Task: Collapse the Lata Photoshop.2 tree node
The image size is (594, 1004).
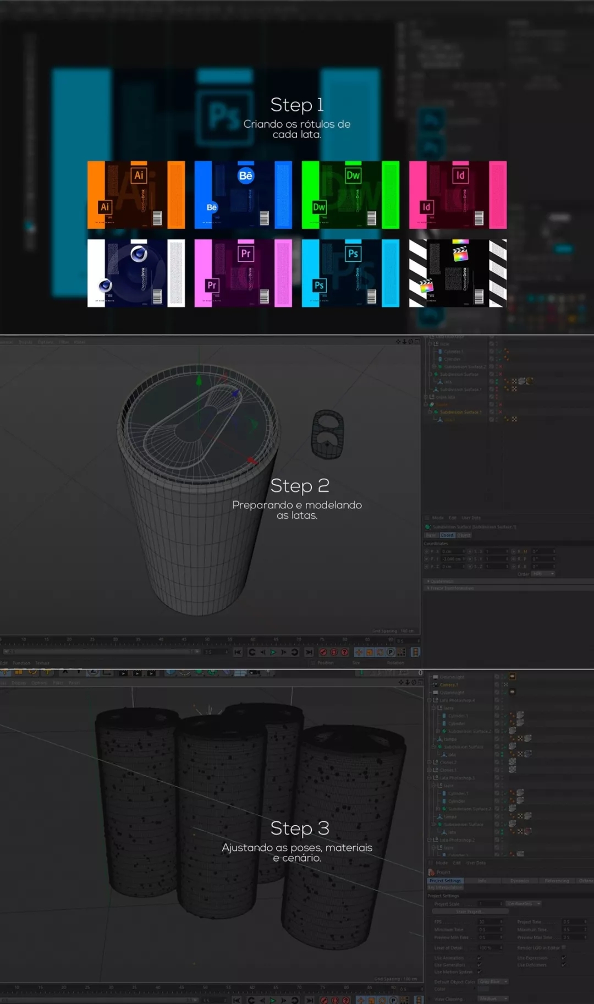Action: click(430, 840)
